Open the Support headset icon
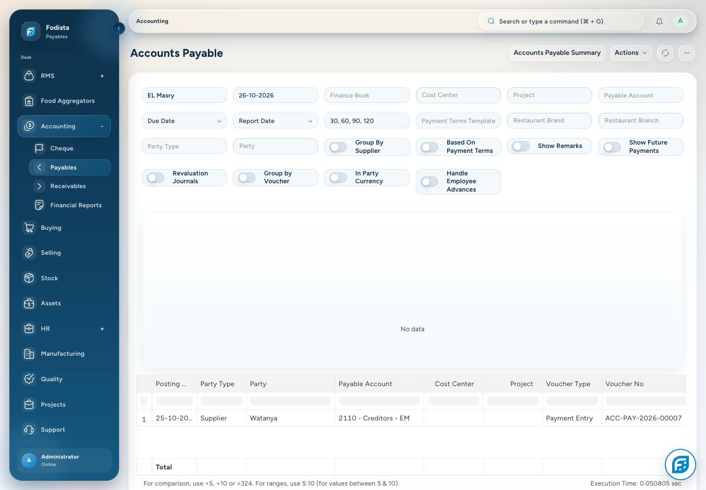The width and height of the screenshot is (706, 490). point(29,430)
